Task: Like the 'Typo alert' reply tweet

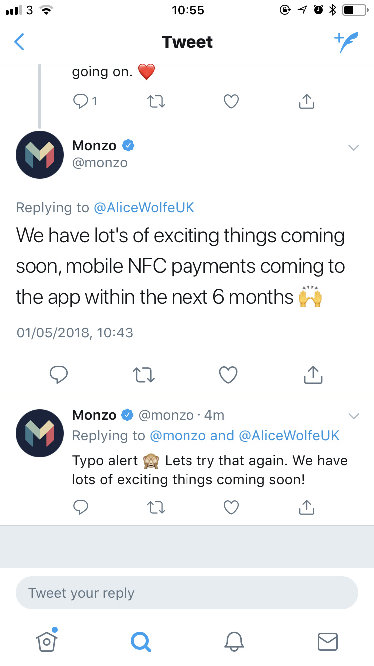Action: 231,507
